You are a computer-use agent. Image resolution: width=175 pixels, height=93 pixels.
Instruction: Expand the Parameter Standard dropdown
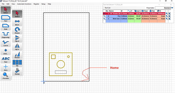tap(172, 8)
